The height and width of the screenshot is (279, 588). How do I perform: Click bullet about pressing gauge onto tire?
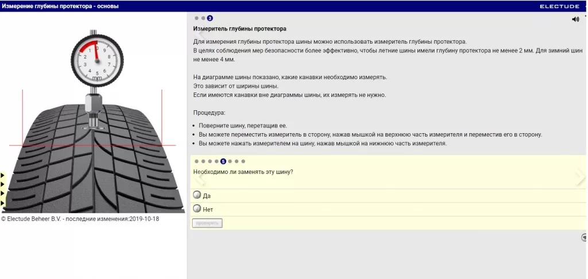(x=323, y=144)
